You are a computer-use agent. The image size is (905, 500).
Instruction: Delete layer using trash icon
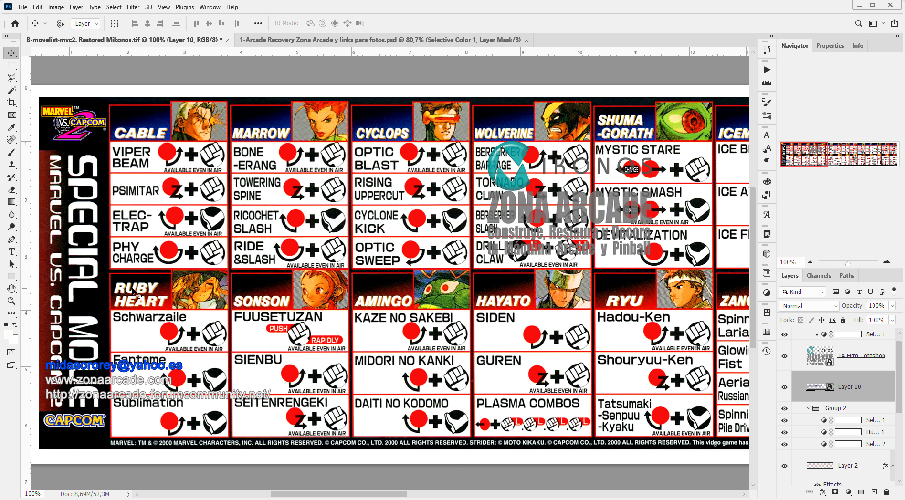pos(886,492)
